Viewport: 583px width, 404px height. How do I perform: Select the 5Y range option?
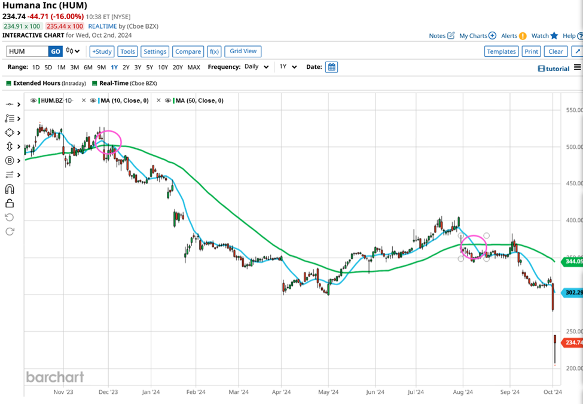click(149, 68)
